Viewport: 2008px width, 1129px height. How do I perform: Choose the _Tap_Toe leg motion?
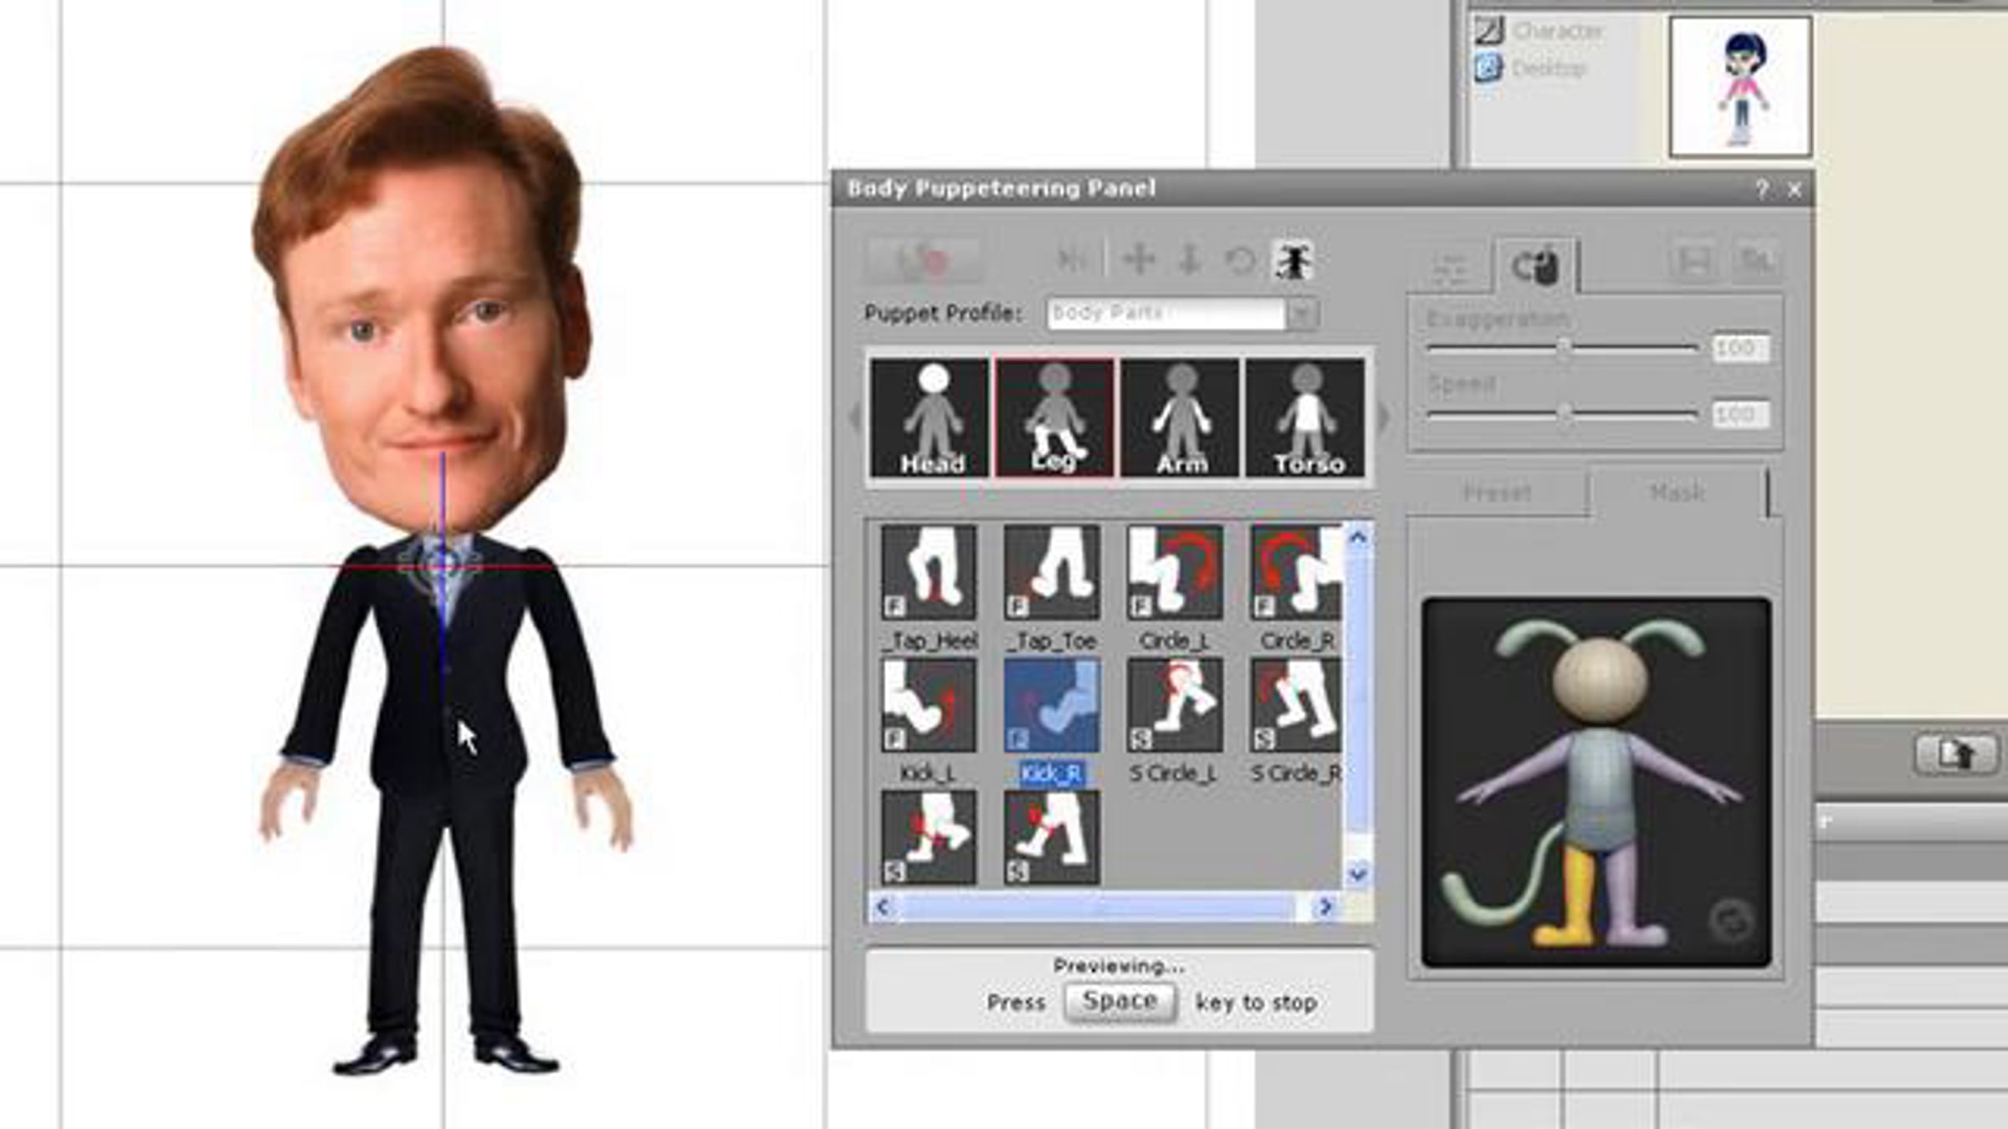point(1052,573)
